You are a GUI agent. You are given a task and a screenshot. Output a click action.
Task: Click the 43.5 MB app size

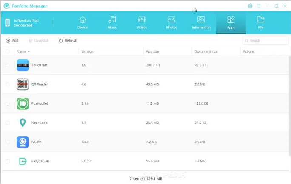pyautogui.click(x=152, y=84)
